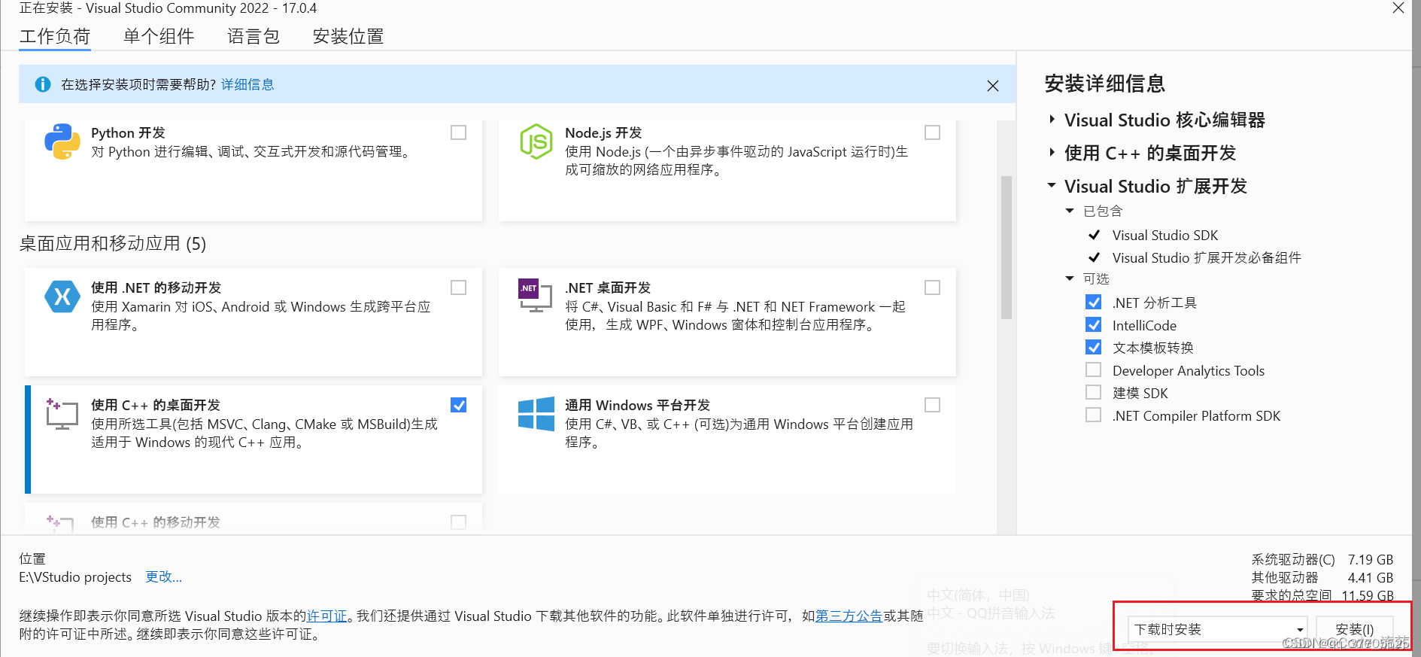Close the Visual Studio installer window
Image resolution: width=1421 pixels, height=657 pixels.
[x=1398, y=8]
